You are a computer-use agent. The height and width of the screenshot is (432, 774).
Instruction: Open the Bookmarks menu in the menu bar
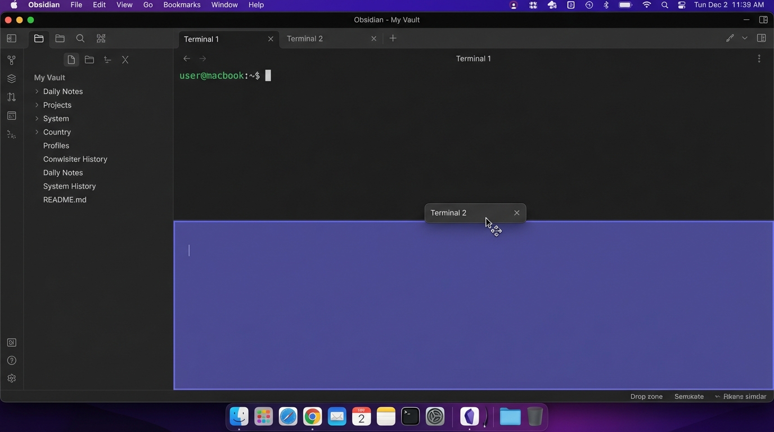coord(182,4)
